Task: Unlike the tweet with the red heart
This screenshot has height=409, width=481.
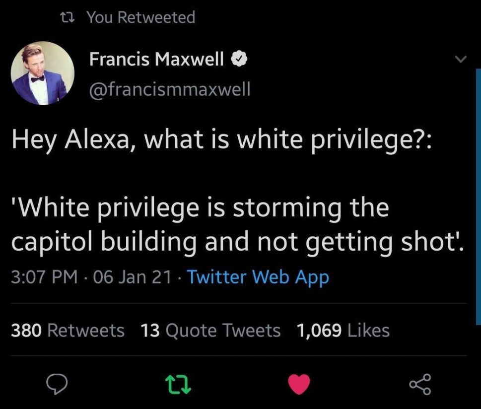Action: point(299,385)
